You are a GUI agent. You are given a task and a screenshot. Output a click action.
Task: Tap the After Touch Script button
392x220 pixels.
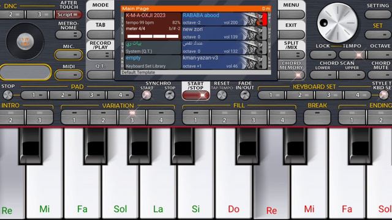pyautogui.click(x=69, y=15)
